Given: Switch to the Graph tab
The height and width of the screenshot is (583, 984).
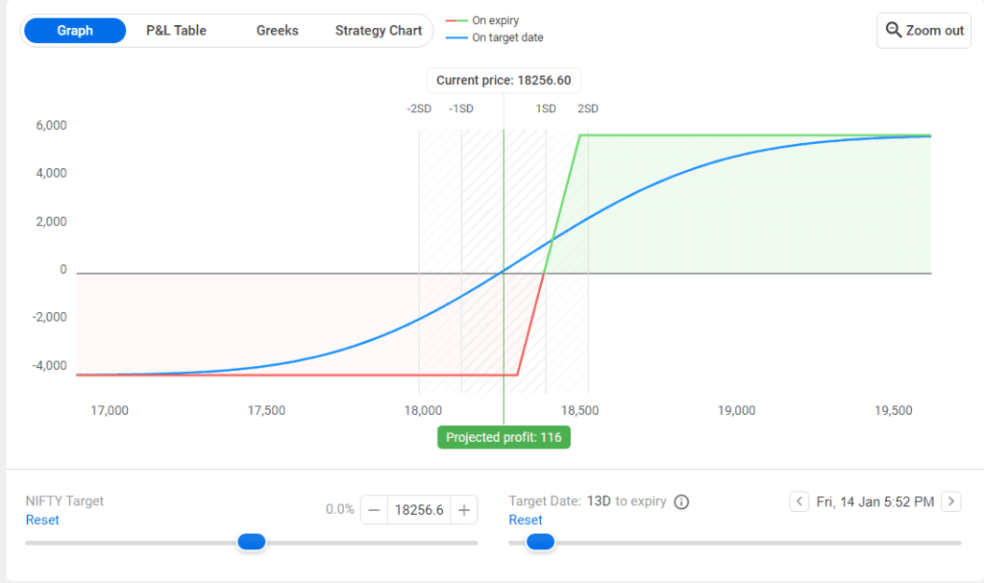Looking at the screenshot, I should [75, 31].
